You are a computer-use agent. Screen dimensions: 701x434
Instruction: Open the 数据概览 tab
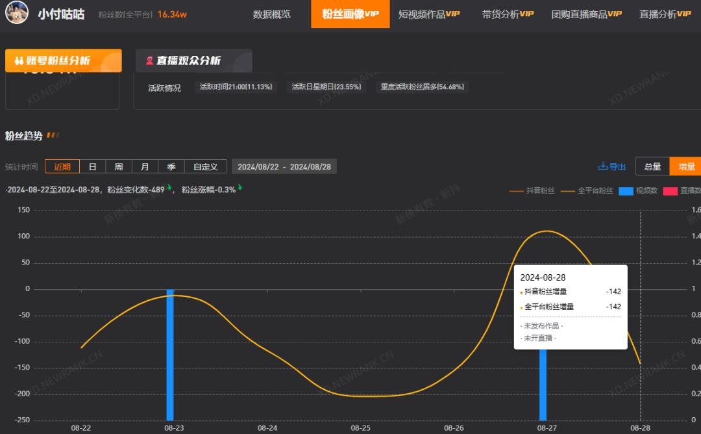pos(272,14)
